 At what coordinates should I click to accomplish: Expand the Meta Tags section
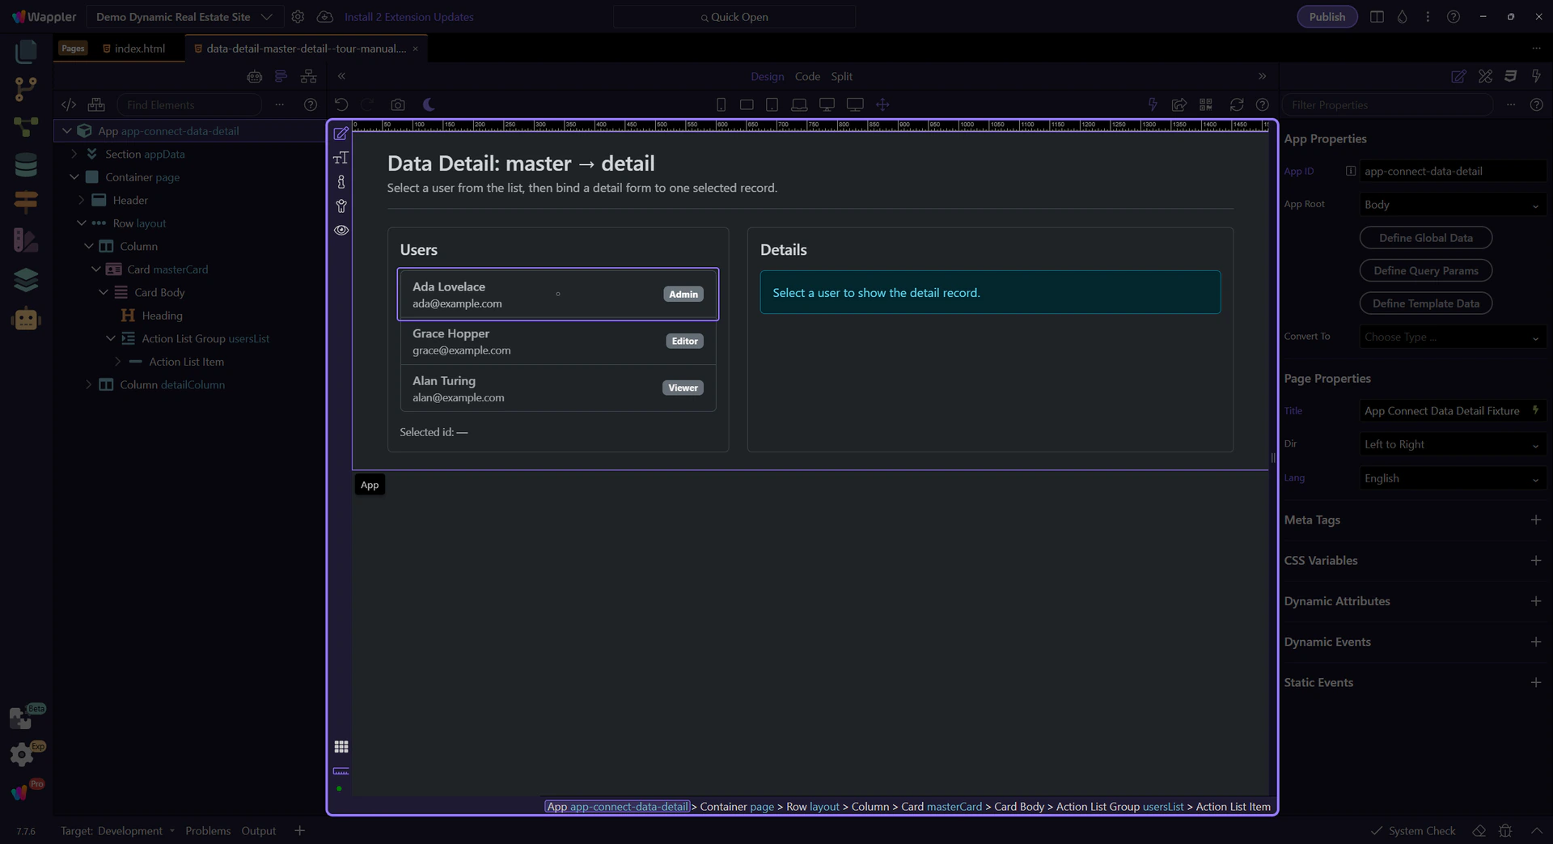1535,520
